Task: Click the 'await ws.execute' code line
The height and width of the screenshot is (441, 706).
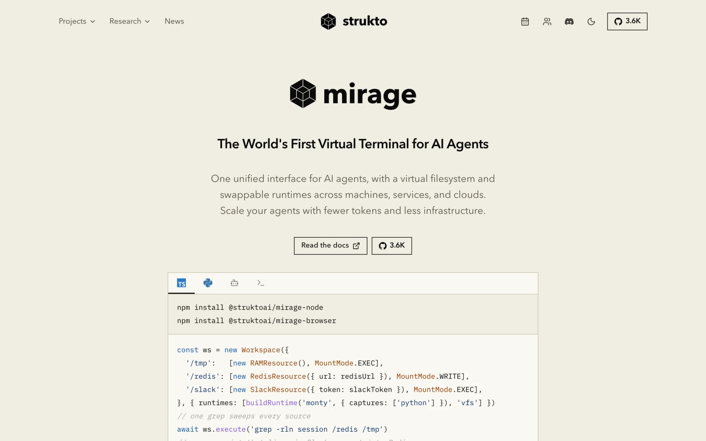Action: point(282,429)
